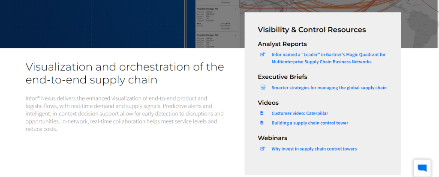Screen dimensions: 439x177
Task: Click the Visualization and orchestration headline
Action: tap(125, 73)
